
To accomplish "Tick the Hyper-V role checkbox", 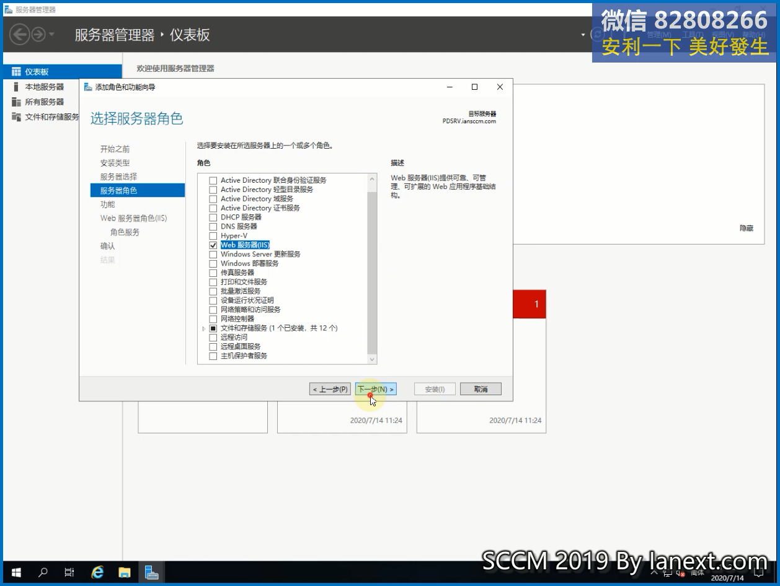I will 213,236.
